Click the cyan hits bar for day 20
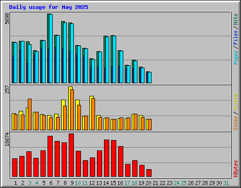This screenshot has width=241, height=188. coord(150,78)
